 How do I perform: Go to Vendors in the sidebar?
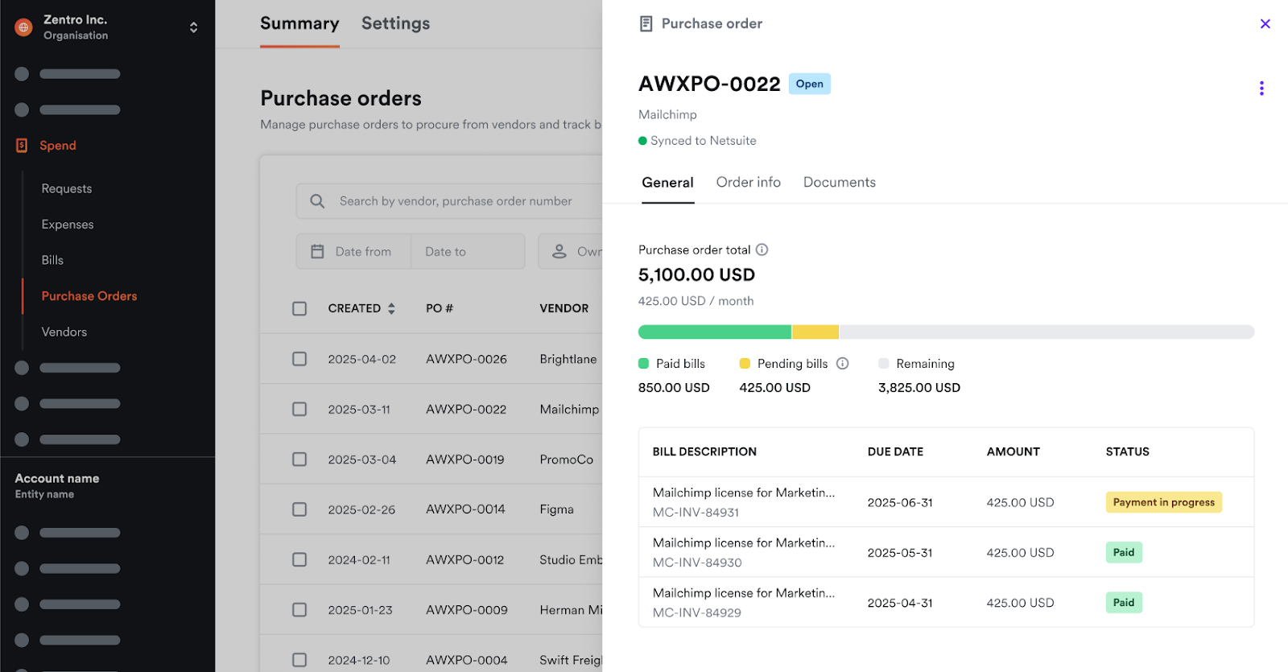[x=64, y=332]
